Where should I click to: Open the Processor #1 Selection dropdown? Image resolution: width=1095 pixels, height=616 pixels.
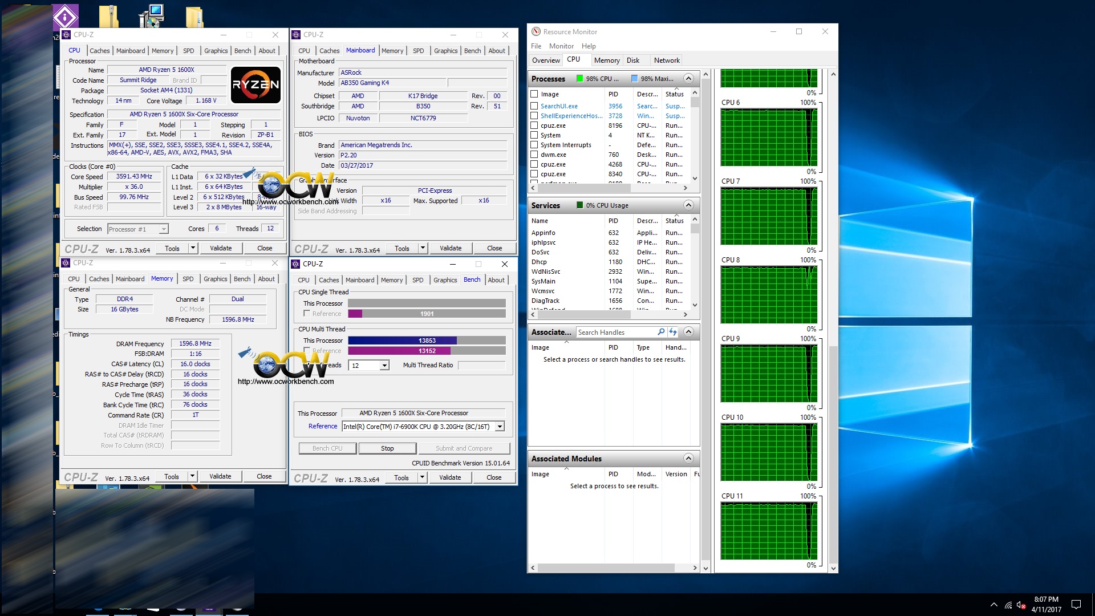(x=164, y=229)
